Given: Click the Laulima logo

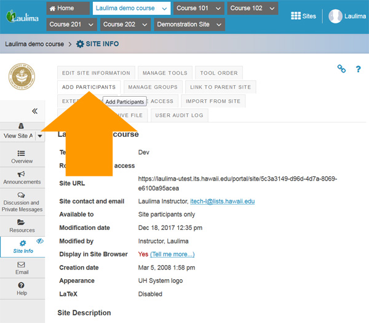Looking at the screenshot, I should tap(22, 17).
